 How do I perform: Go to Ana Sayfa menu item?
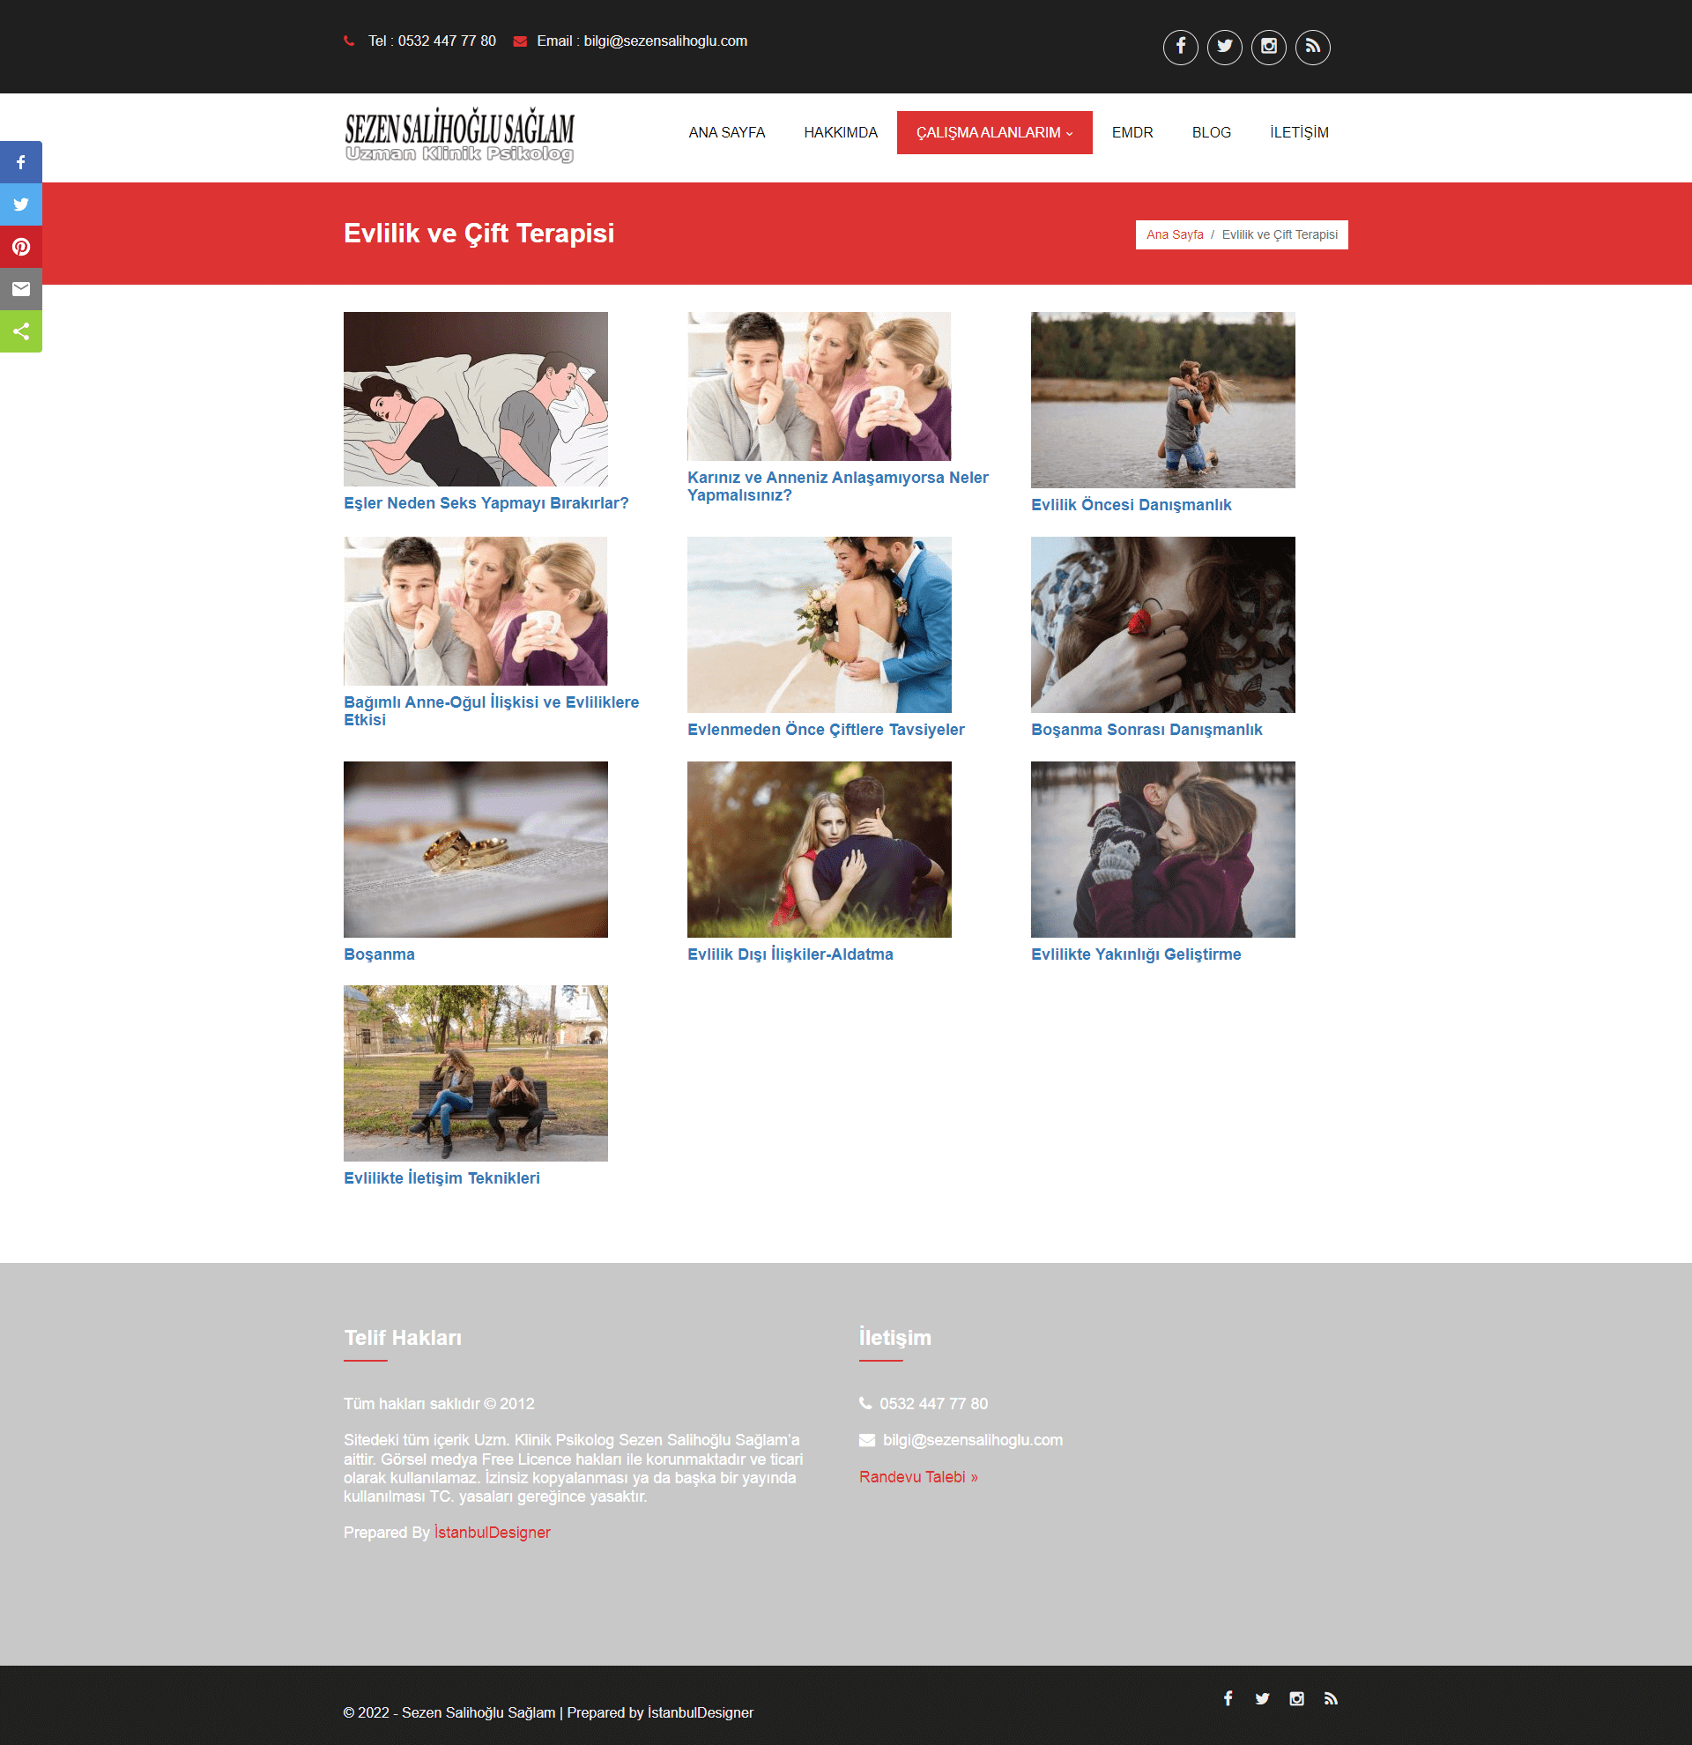726,133
